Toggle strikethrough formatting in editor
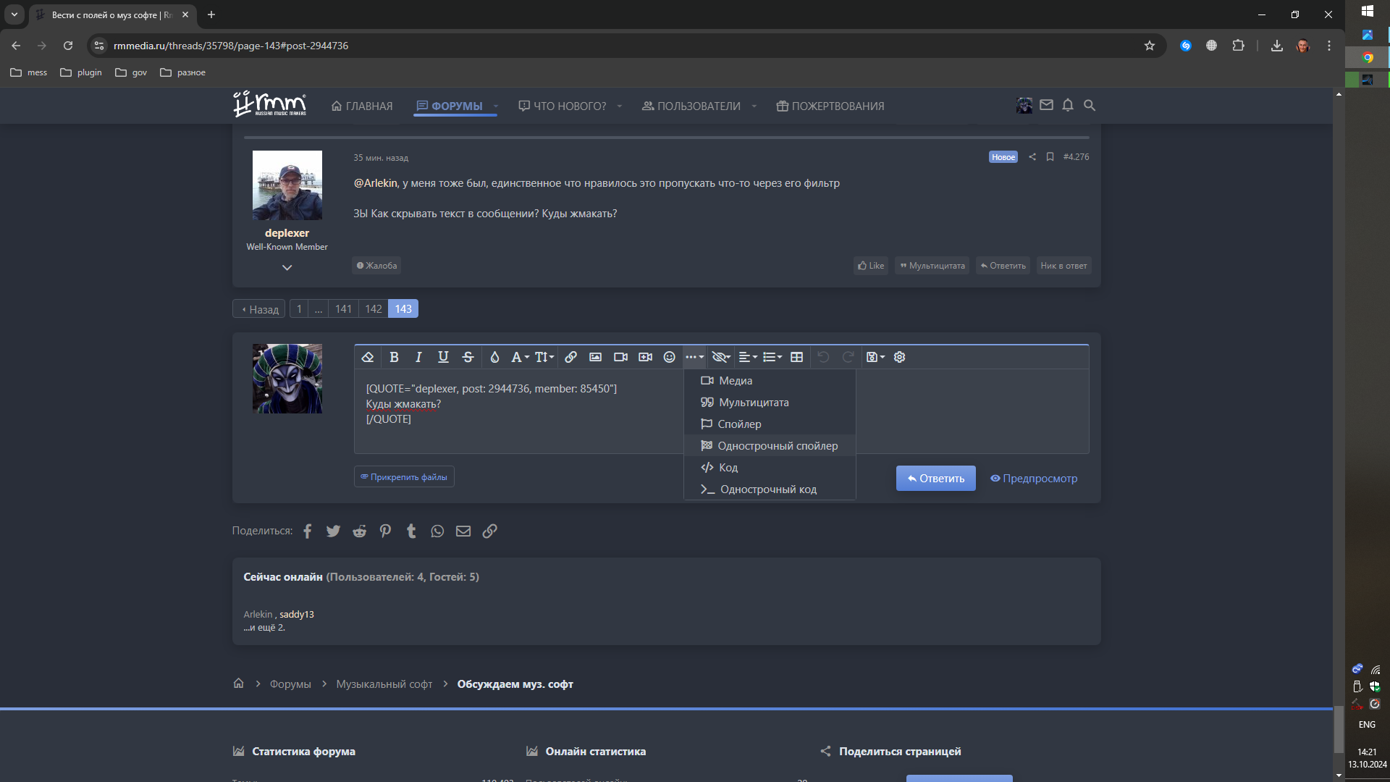The image size is (1390, 782). 468,357
